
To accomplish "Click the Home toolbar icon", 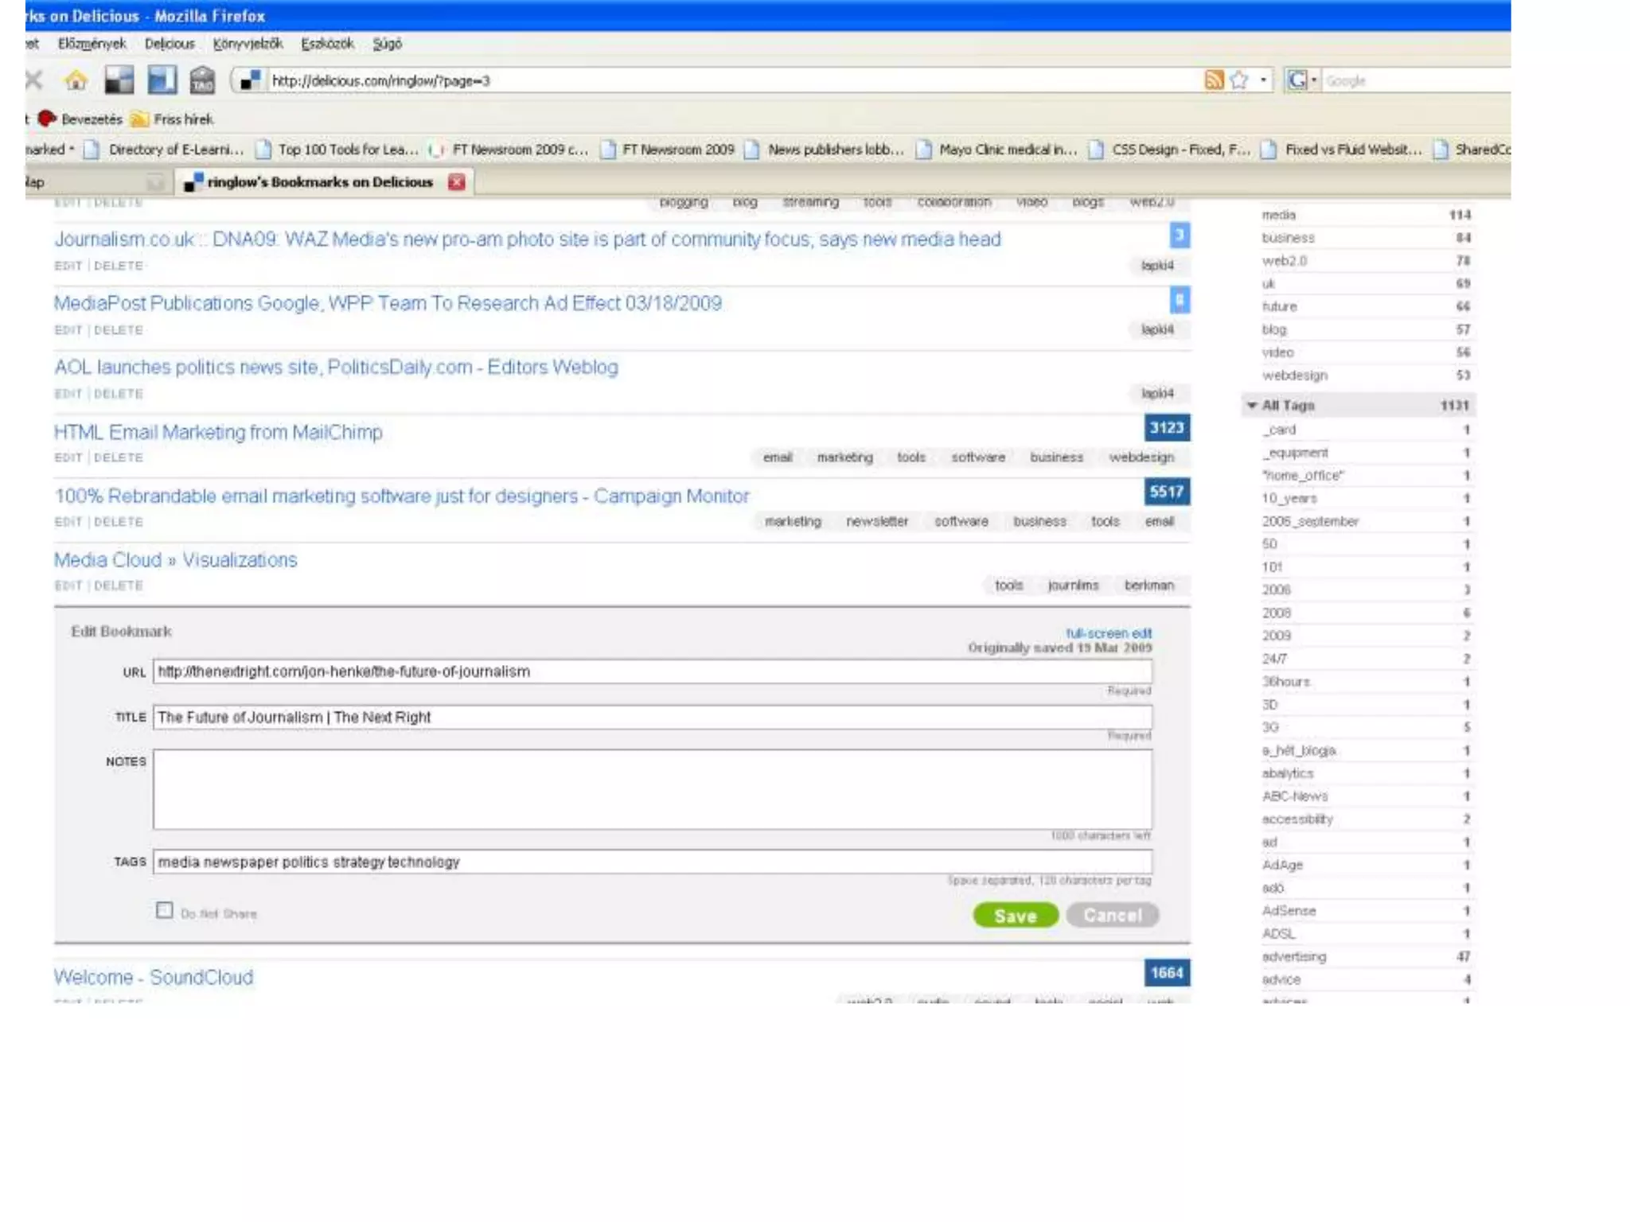I will (76, 80).
